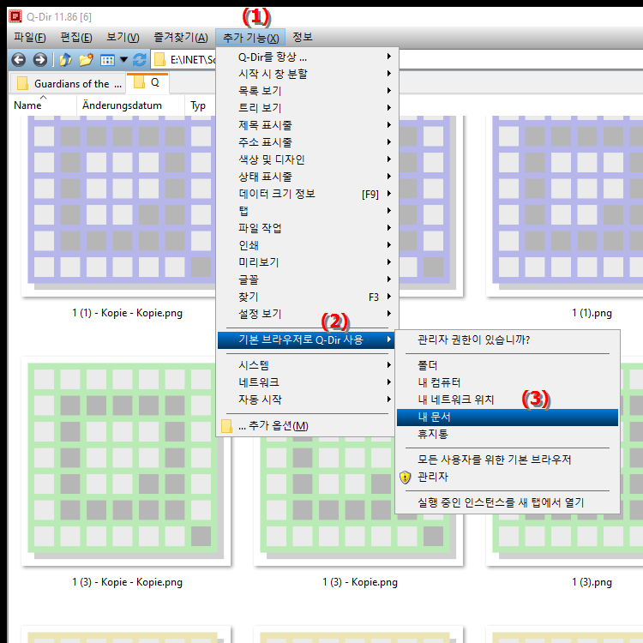Viewport: 643px width, 643px height.
Task: Expand 트리 보기 submenu
Action: pos(307,108)
